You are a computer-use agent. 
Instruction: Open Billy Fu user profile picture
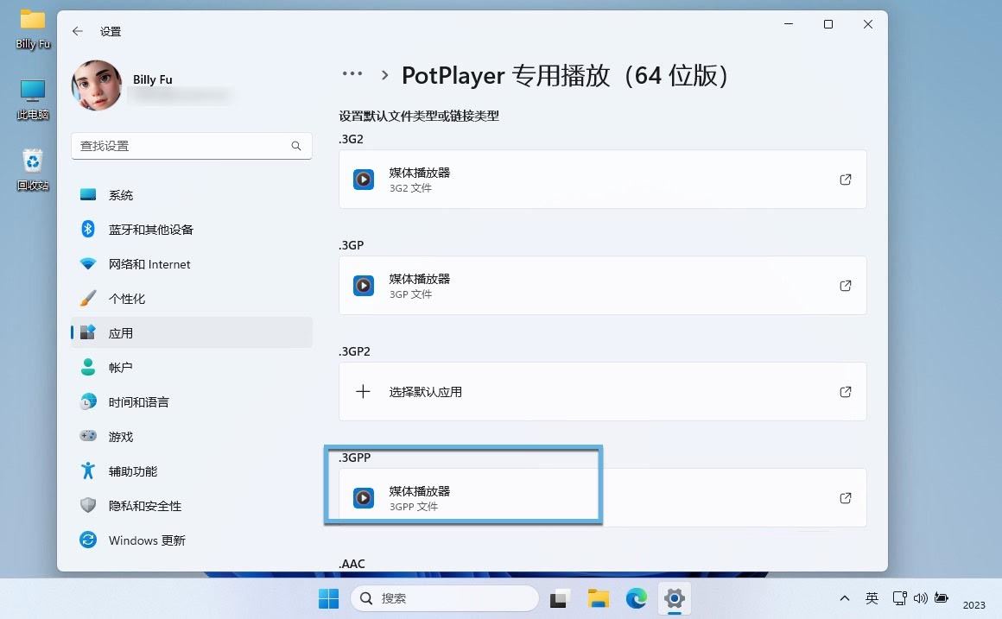[96, 85]
